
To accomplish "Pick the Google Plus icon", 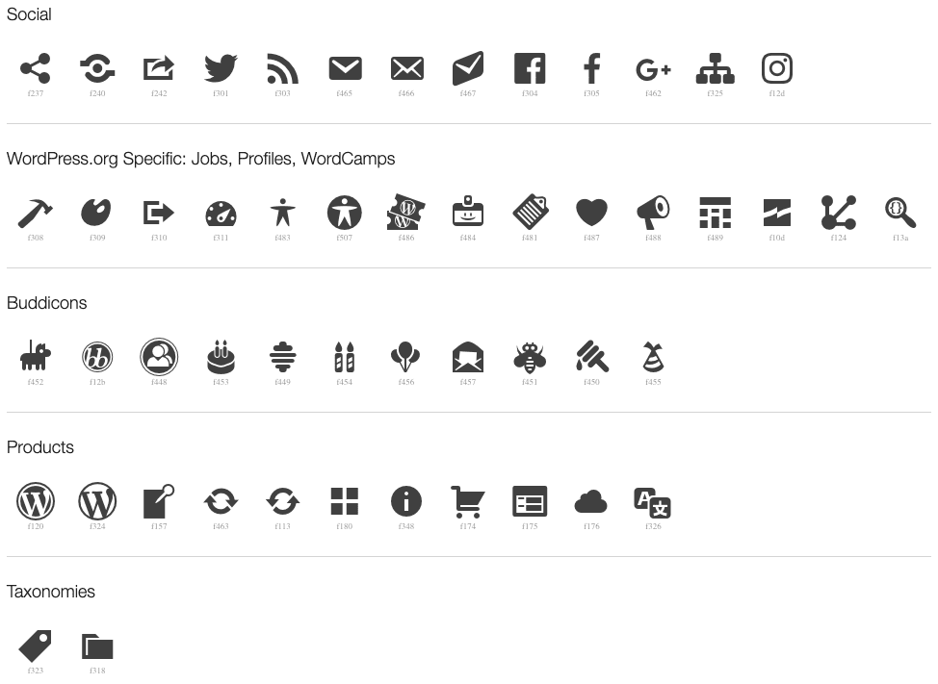I will (653, 70).
